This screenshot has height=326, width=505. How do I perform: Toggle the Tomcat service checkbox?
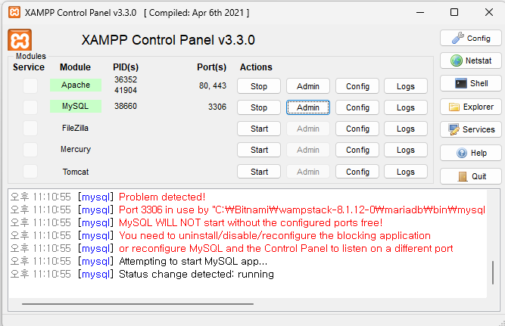point(30,172)
